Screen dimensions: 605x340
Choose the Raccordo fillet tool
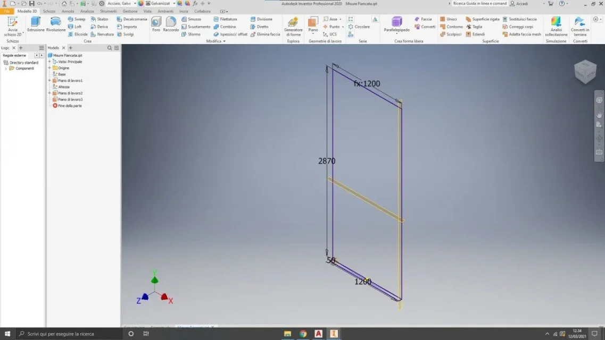click(x=171, y=24)
